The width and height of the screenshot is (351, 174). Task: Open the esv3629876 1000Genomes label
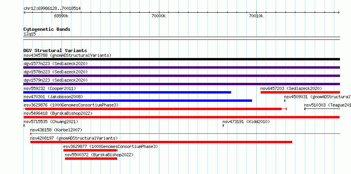click(71, 105)
